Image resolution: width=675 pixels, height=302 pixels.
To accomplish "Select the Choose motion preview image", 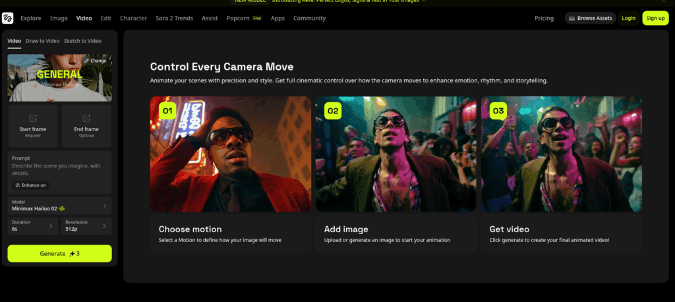I will coord(231,154).
